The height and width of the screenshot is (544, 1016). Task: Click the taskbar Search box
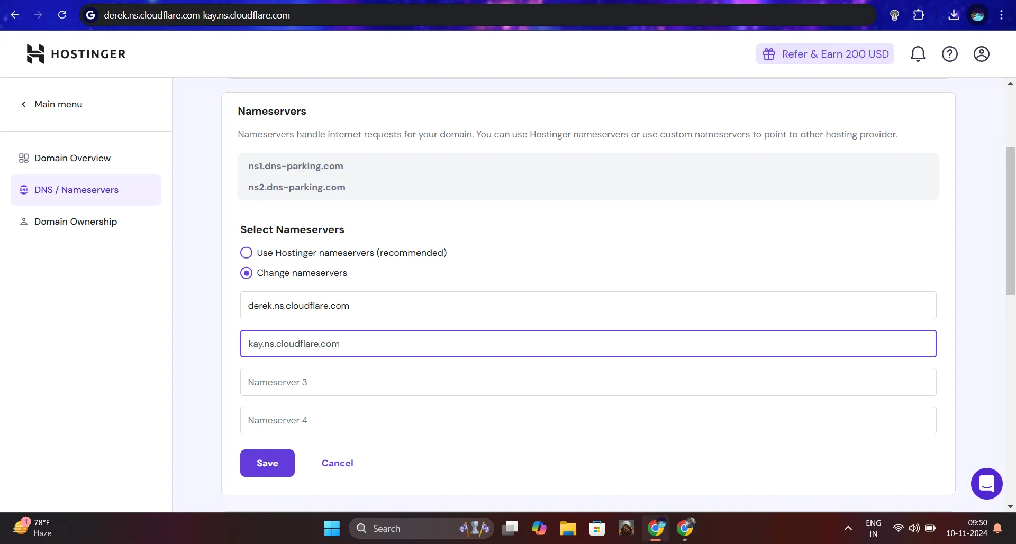(x=421, y=528)
